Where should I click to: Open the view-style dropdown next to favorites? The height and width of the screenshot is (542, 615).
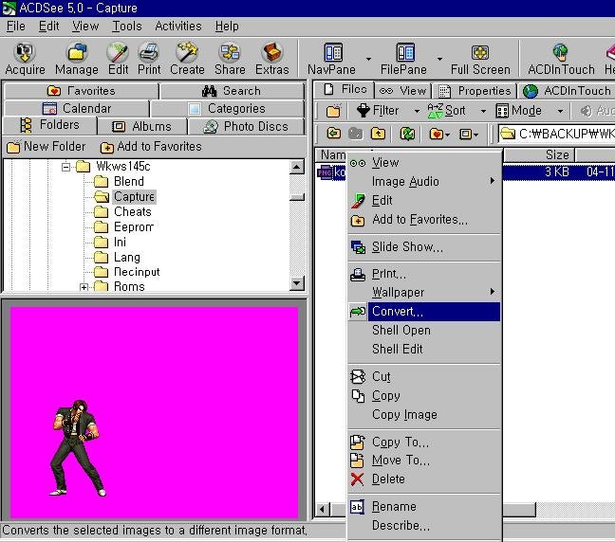[475, 135]
